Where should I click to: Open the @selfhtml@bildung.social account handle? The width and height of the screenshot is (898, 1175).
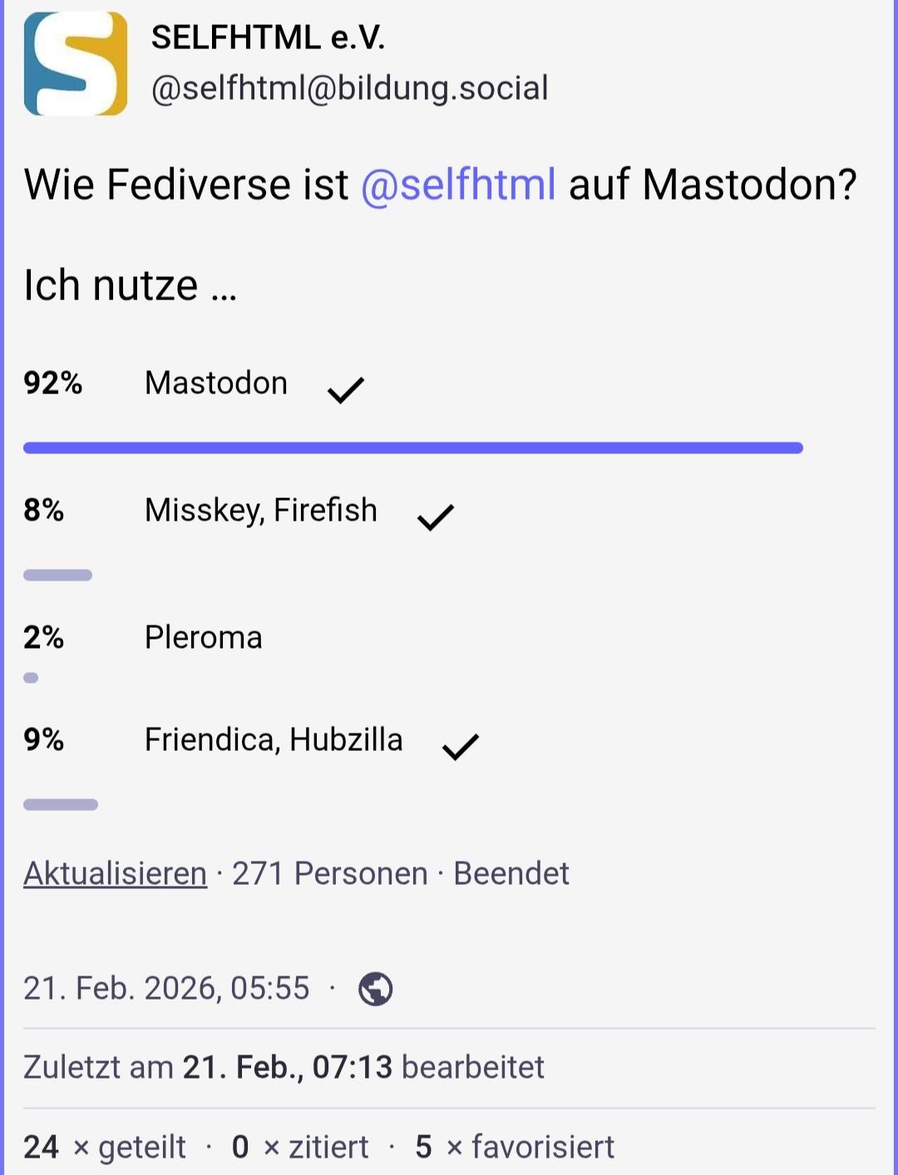[349, 88]
